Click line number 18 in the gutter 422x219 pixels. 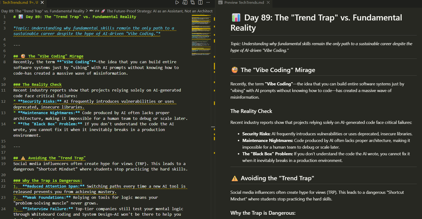point(3,158)
